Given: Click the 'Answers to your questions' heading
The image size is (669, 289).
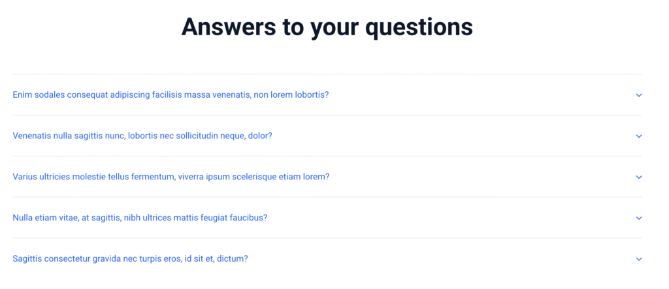Looking at the screenshot, I should [x=327, y=27].
